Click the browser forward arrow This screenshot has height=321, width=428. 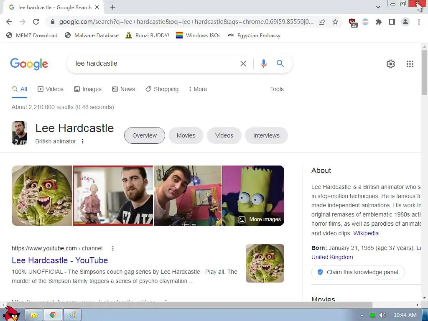tap(23, 22)
